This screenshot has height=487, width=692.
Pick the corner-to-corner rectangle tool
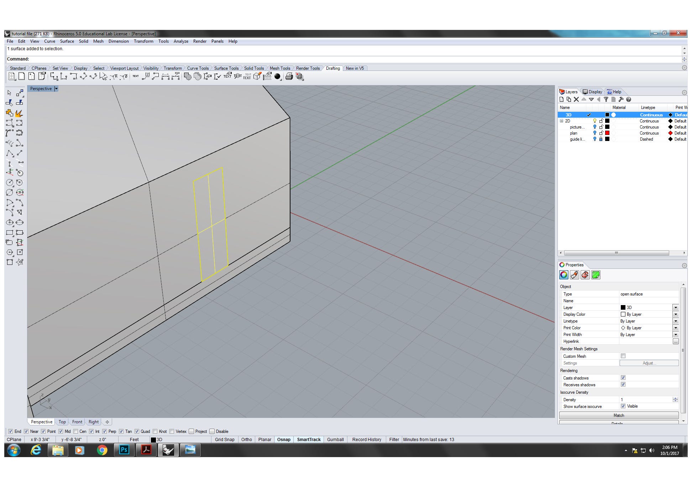click(10, 232)
